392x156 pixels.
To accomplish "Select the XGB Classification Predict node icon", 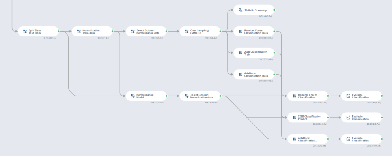I will click(295, 118).
